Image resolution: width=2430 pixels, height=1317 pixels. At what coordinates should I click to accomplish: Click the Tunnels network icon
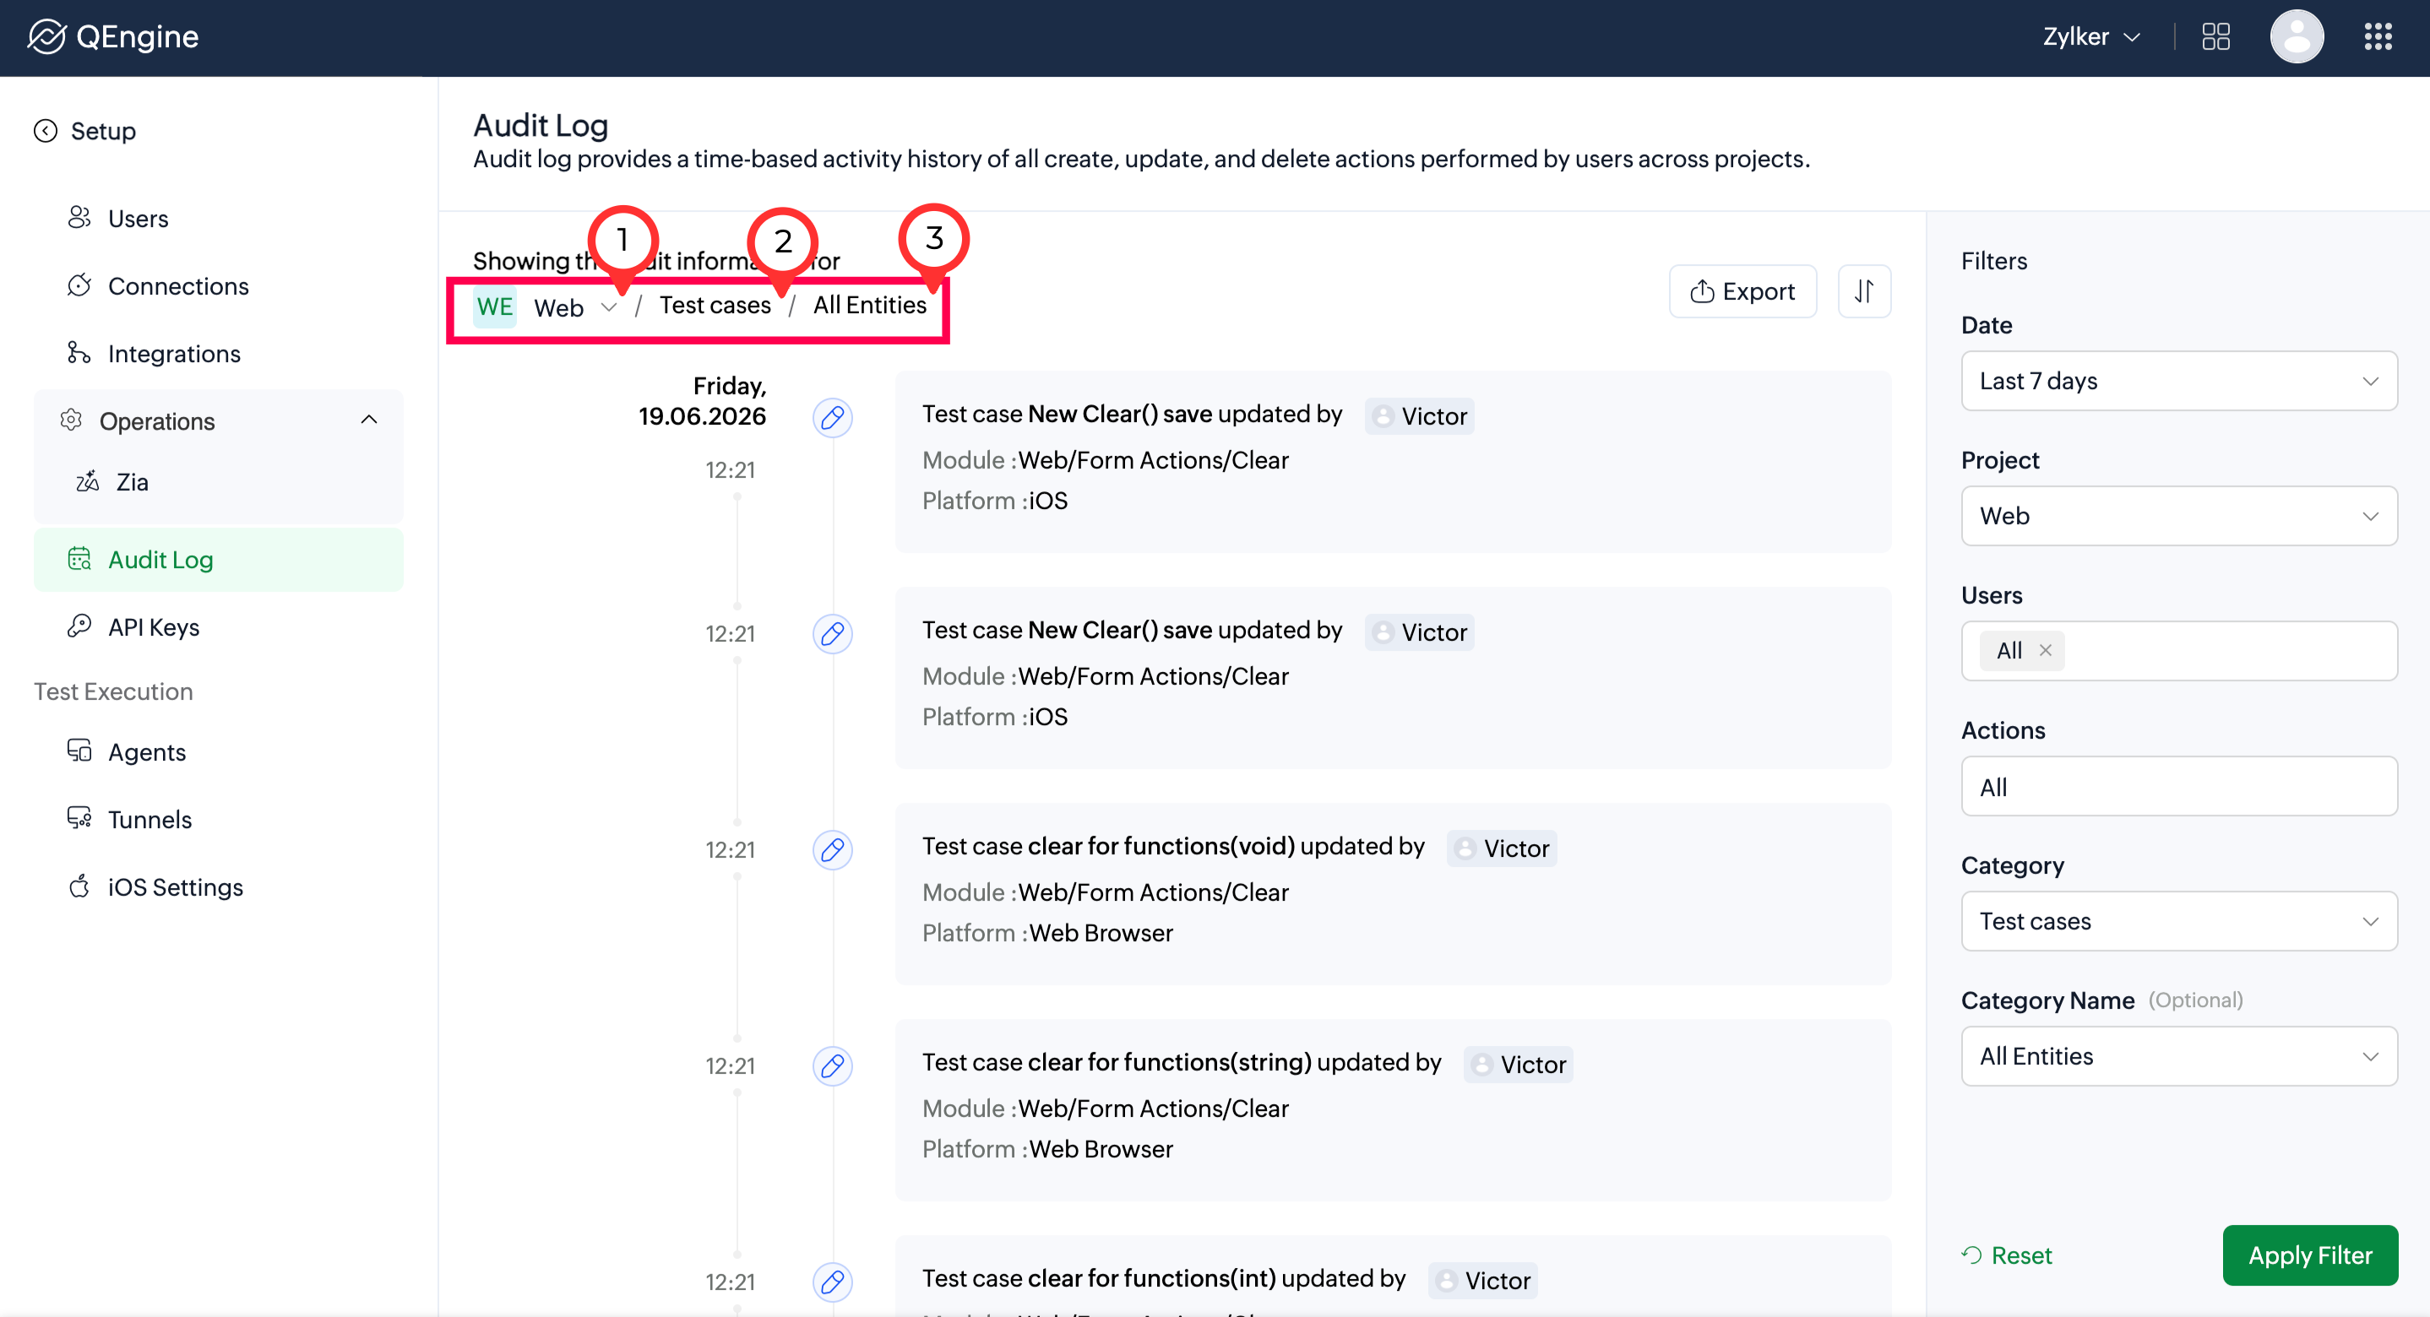tap(79, 818)
